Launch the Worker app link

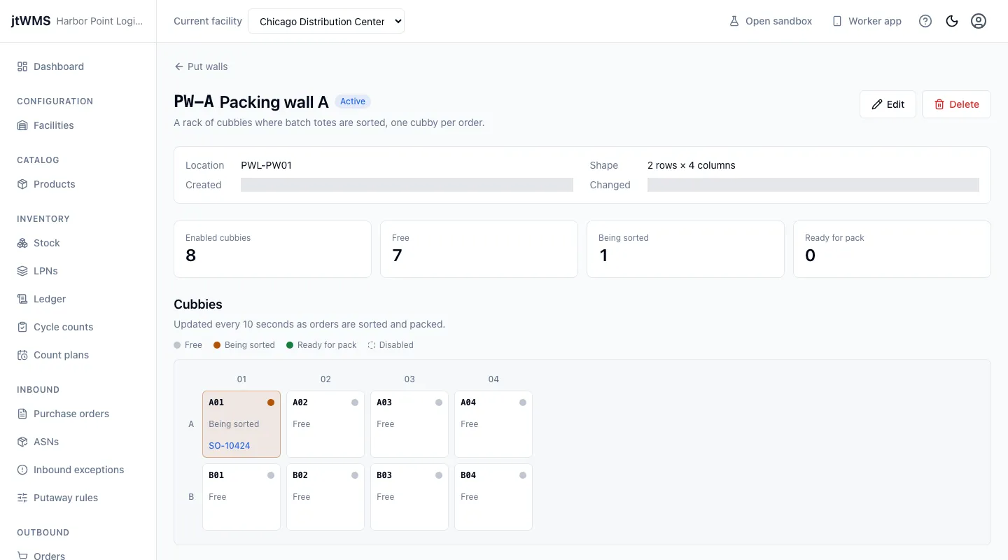tap(867, 21)
